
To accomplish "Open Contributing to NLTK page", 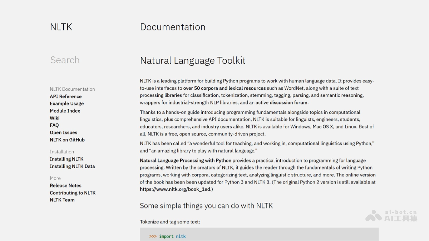I will 73,193.
